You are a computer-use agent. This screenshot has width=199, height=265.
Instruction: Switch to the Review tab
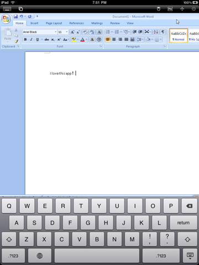tap(115, 23)
